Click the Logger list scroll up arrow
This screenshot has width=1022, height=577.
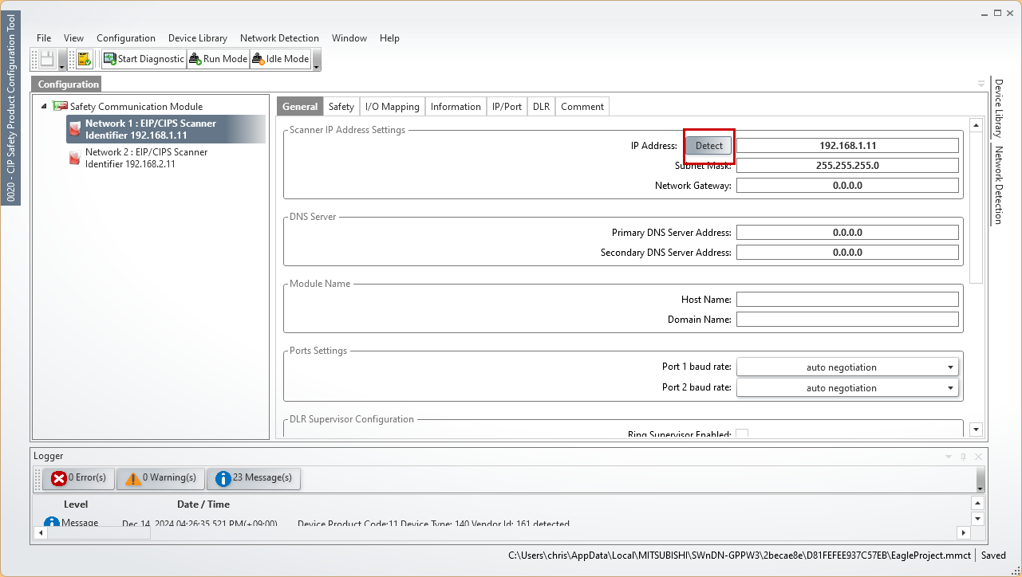(x=977, y=504)
